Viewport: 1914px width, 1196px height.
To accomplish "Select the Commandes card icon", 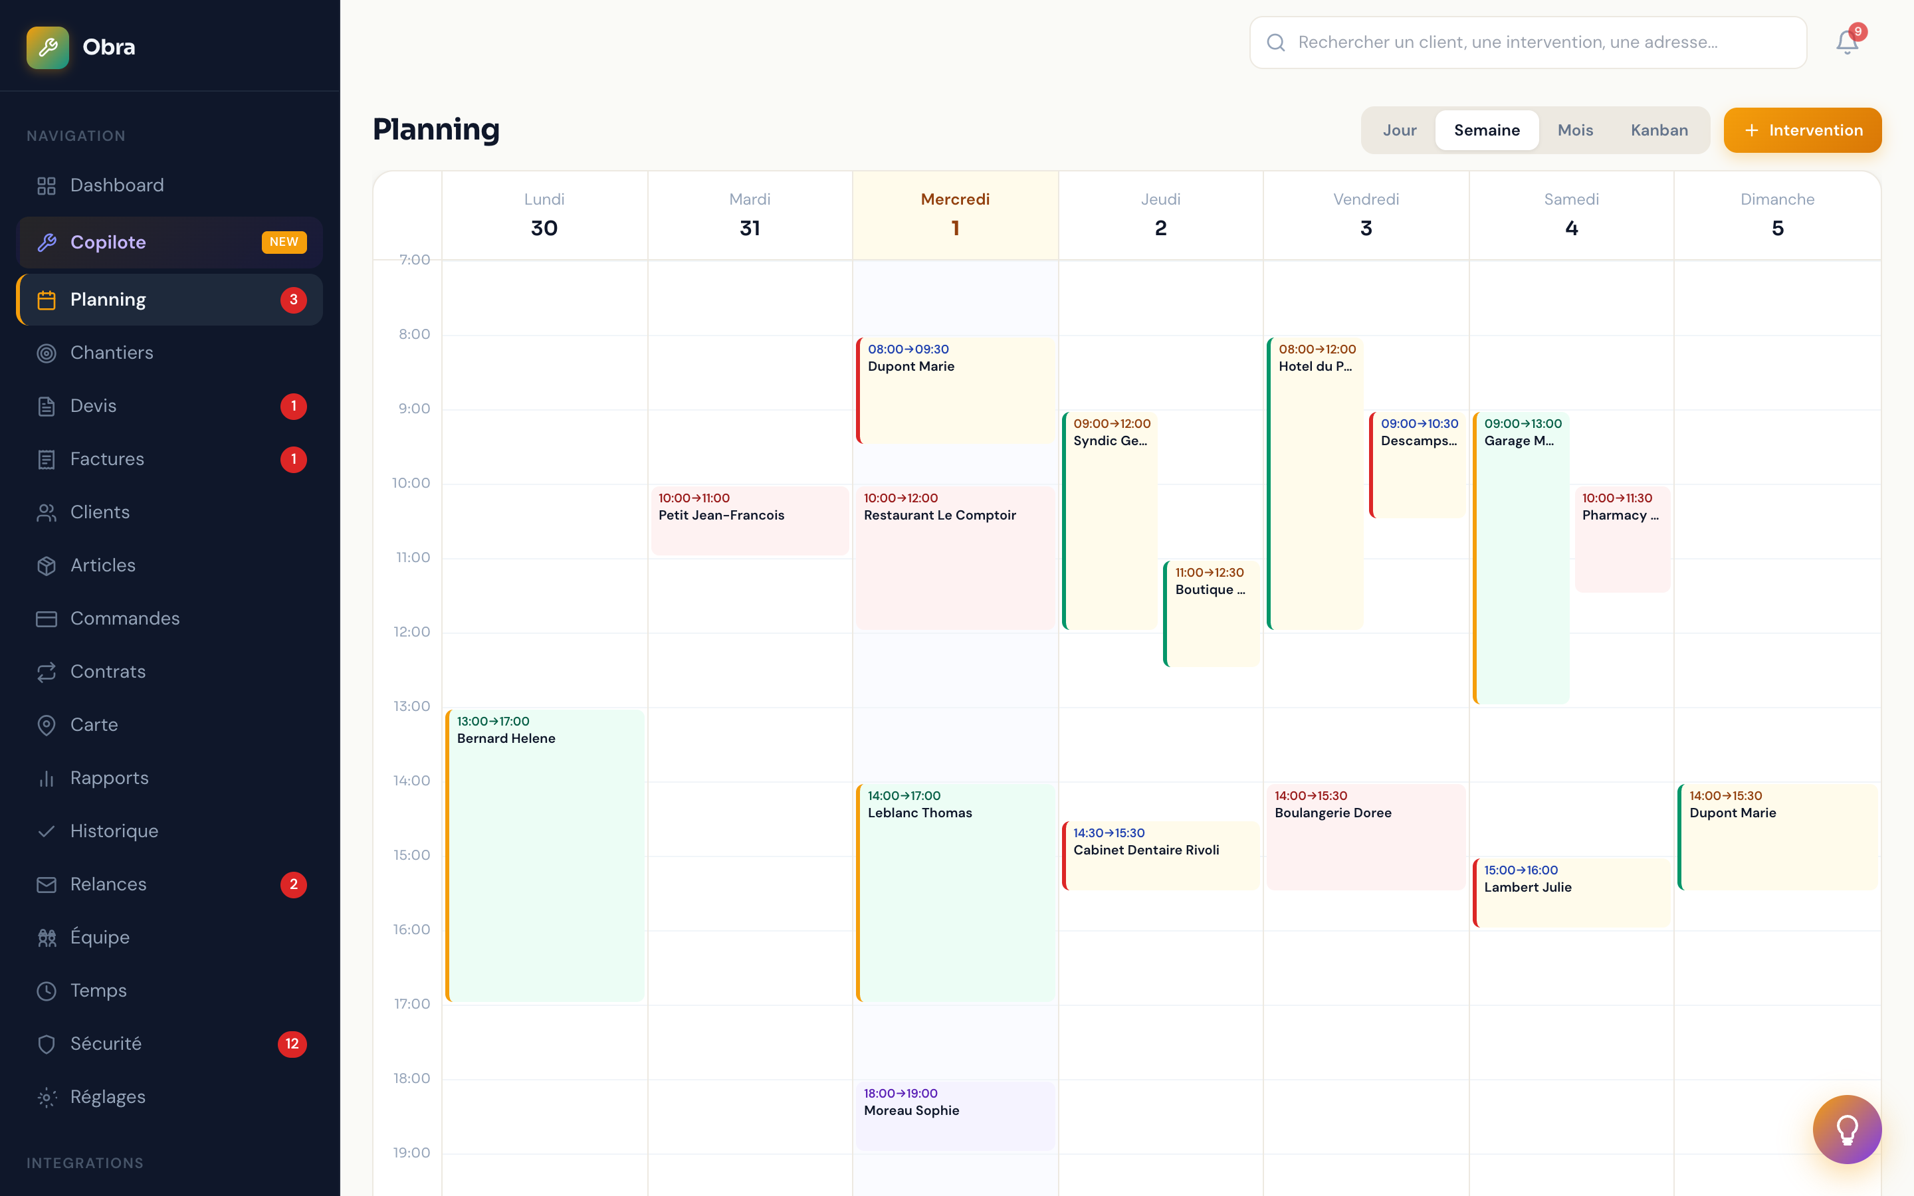I will pos(46,619).
